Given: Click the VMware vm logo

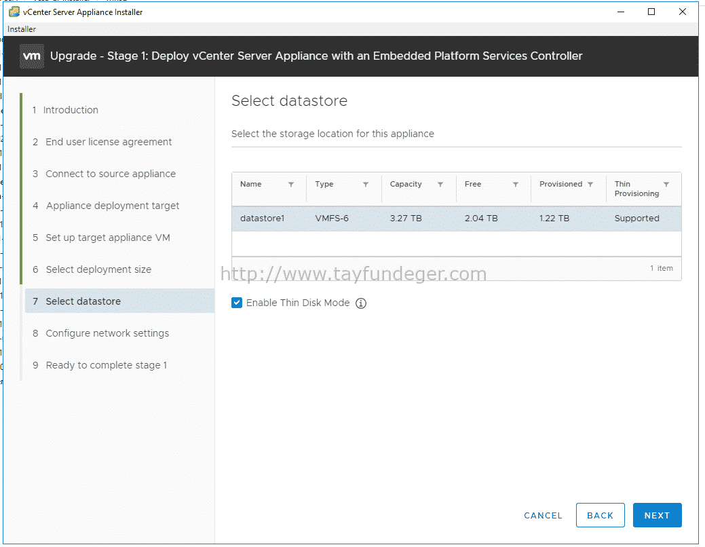Looking at the screenshot, I should (x=32, y=56).
